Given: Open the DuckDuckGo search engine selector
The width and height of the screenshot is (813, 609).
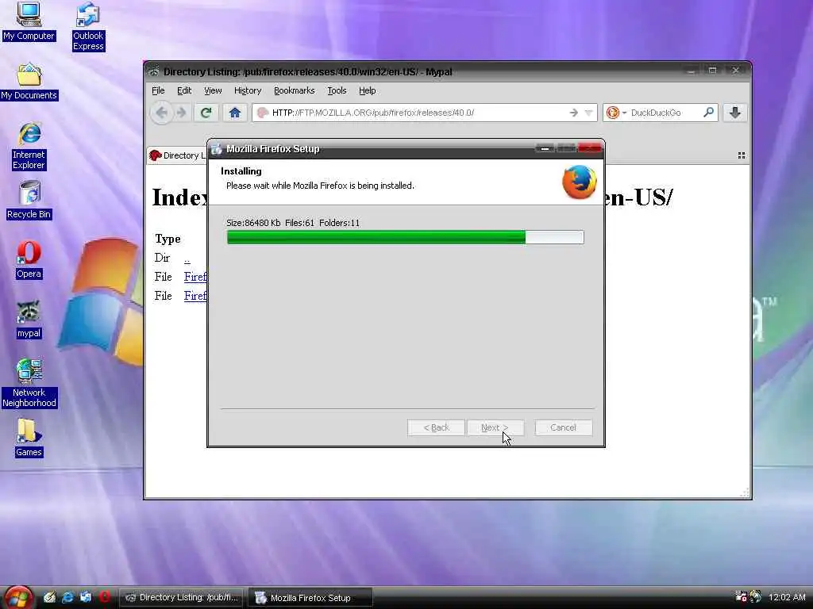Looking at the screenshot, I should [x=616, y=113].
